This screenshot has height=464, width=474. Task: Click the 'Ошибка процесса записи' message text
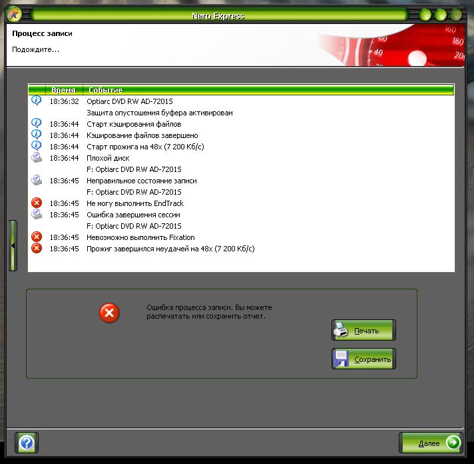click(x=209, y=312)
